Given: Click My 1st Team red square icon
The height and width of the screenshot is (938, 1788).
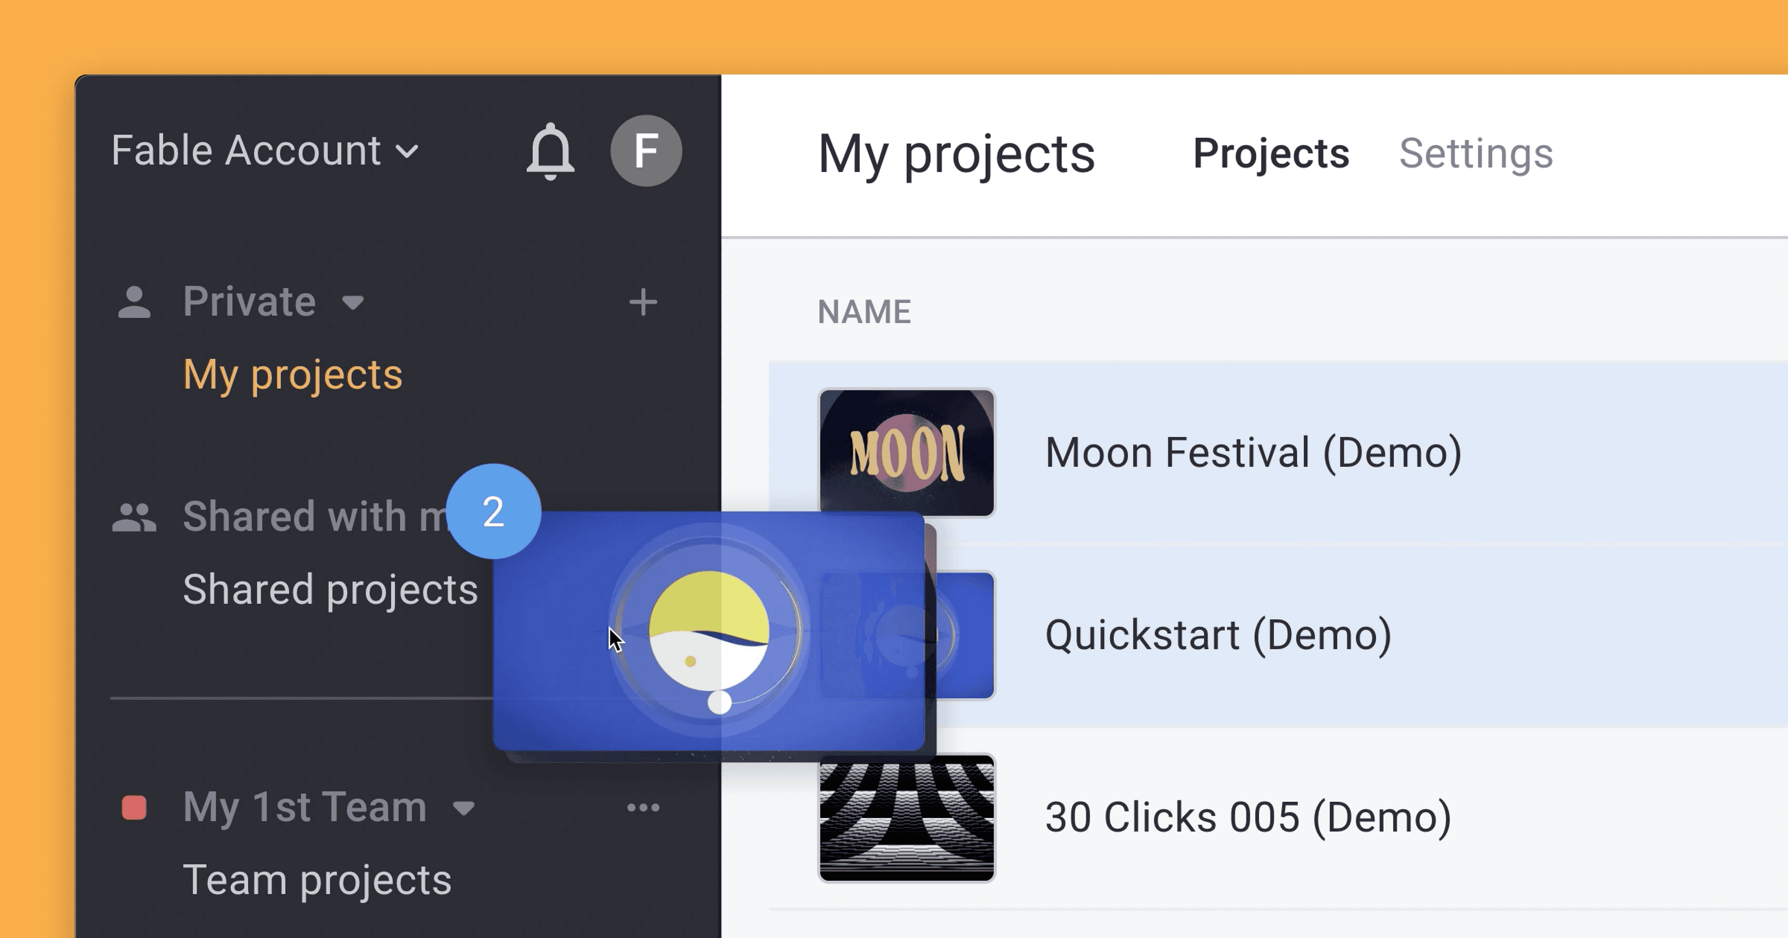Looking at the screenshot, I should [134, 808].
